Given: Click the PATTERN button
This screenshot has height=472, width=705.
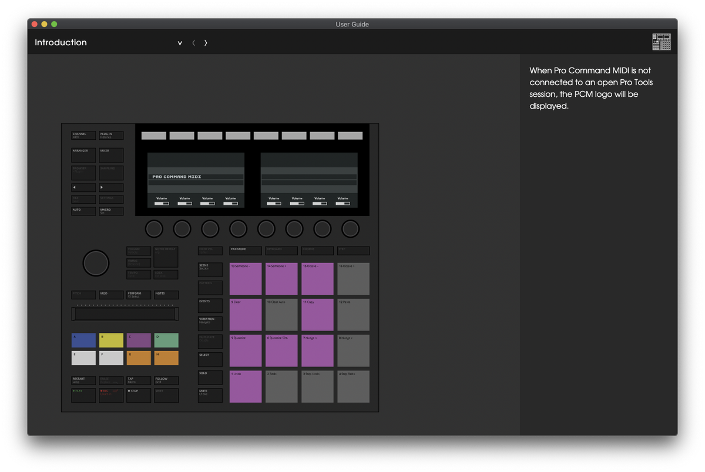Looking at the screenshot, I should (210, 288).
